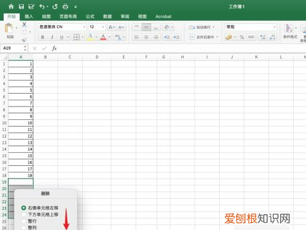Open number format dropdown 常规
Viewport: 306px width, 230px height.
(275, 27)
